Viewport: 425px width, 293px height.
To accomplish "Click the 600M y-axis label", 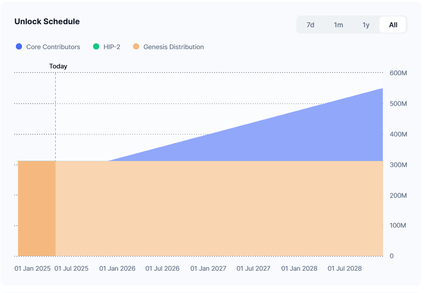I will 398,73.
